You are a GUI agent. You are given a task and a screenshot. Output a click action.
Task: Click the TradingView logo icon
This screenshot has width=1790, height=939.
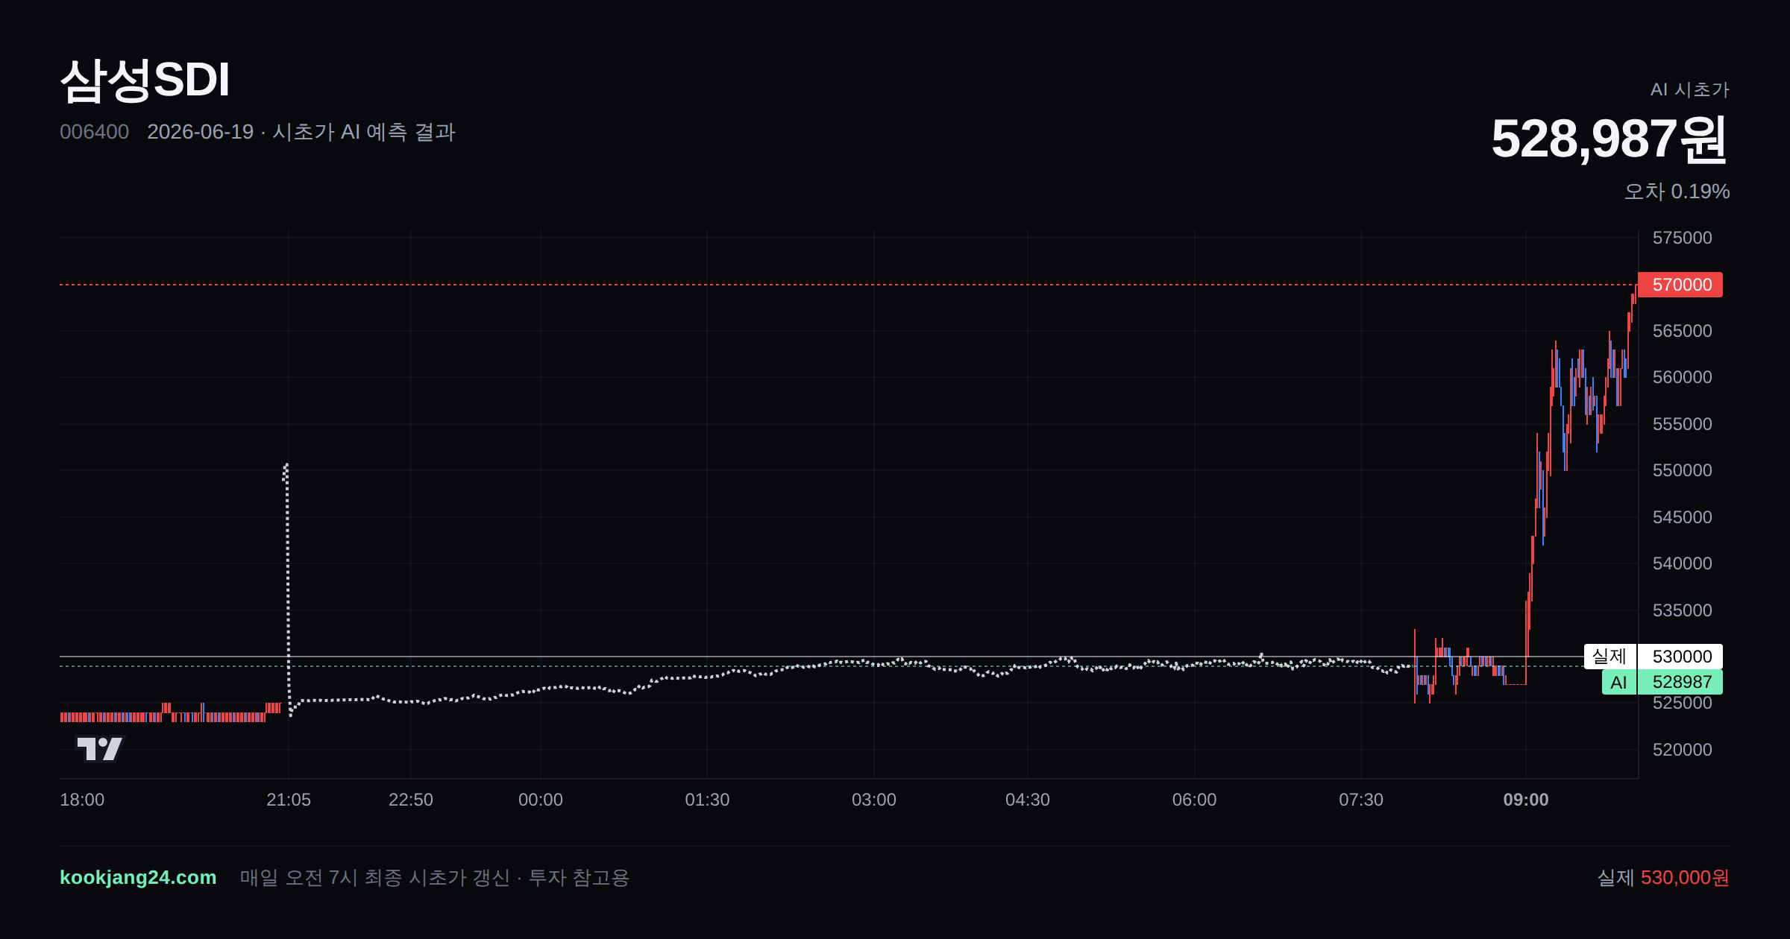tap(100, 748)
